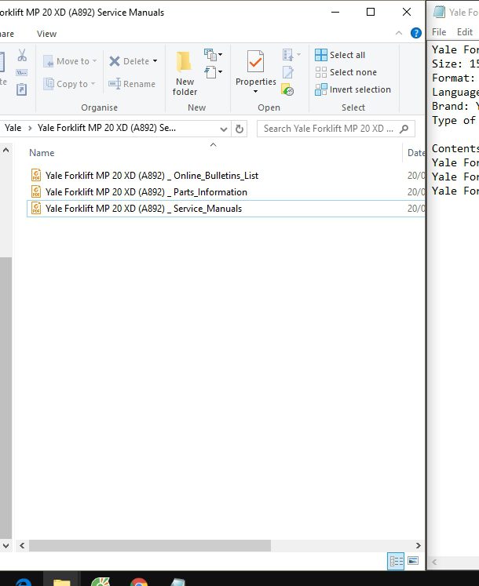
Task: Open the address bar history dropdown
Action: pyautogui.click(x=224, y=129)
